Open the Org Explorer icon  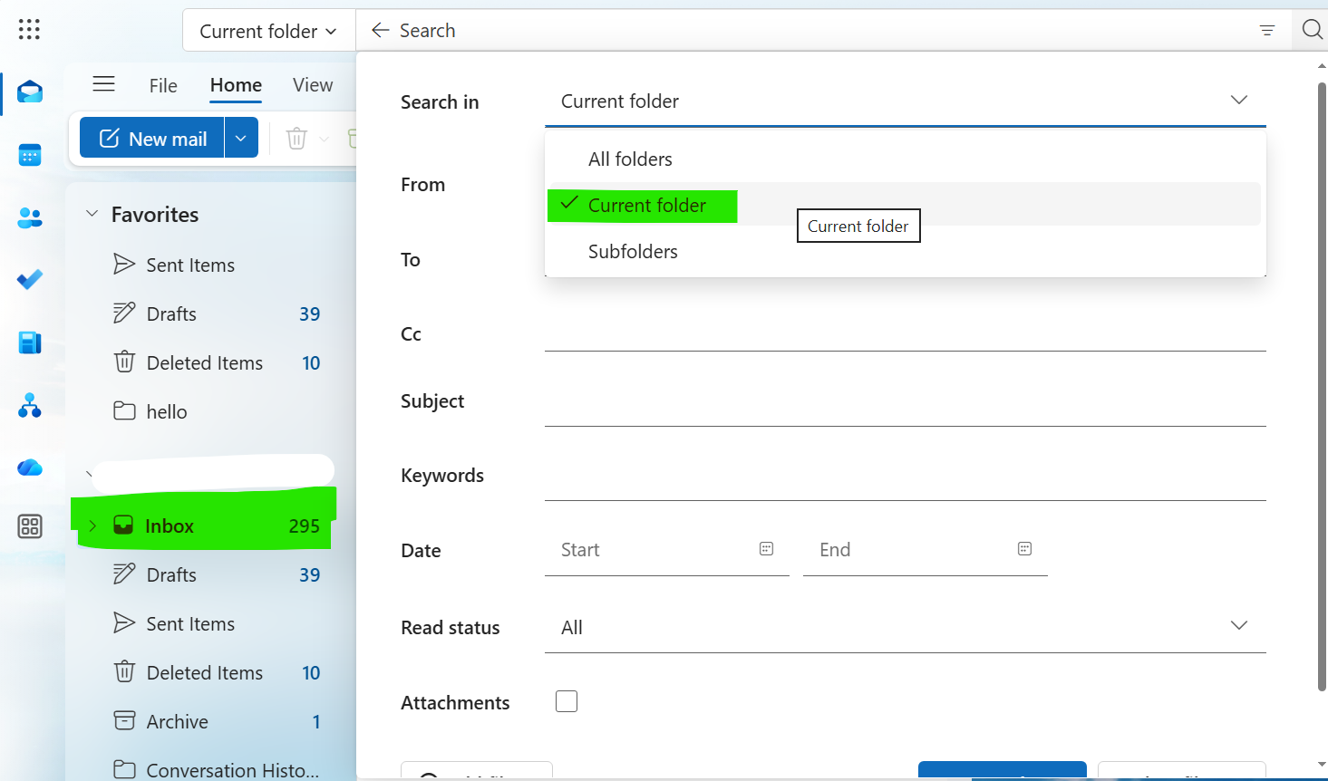coord(30,405)
